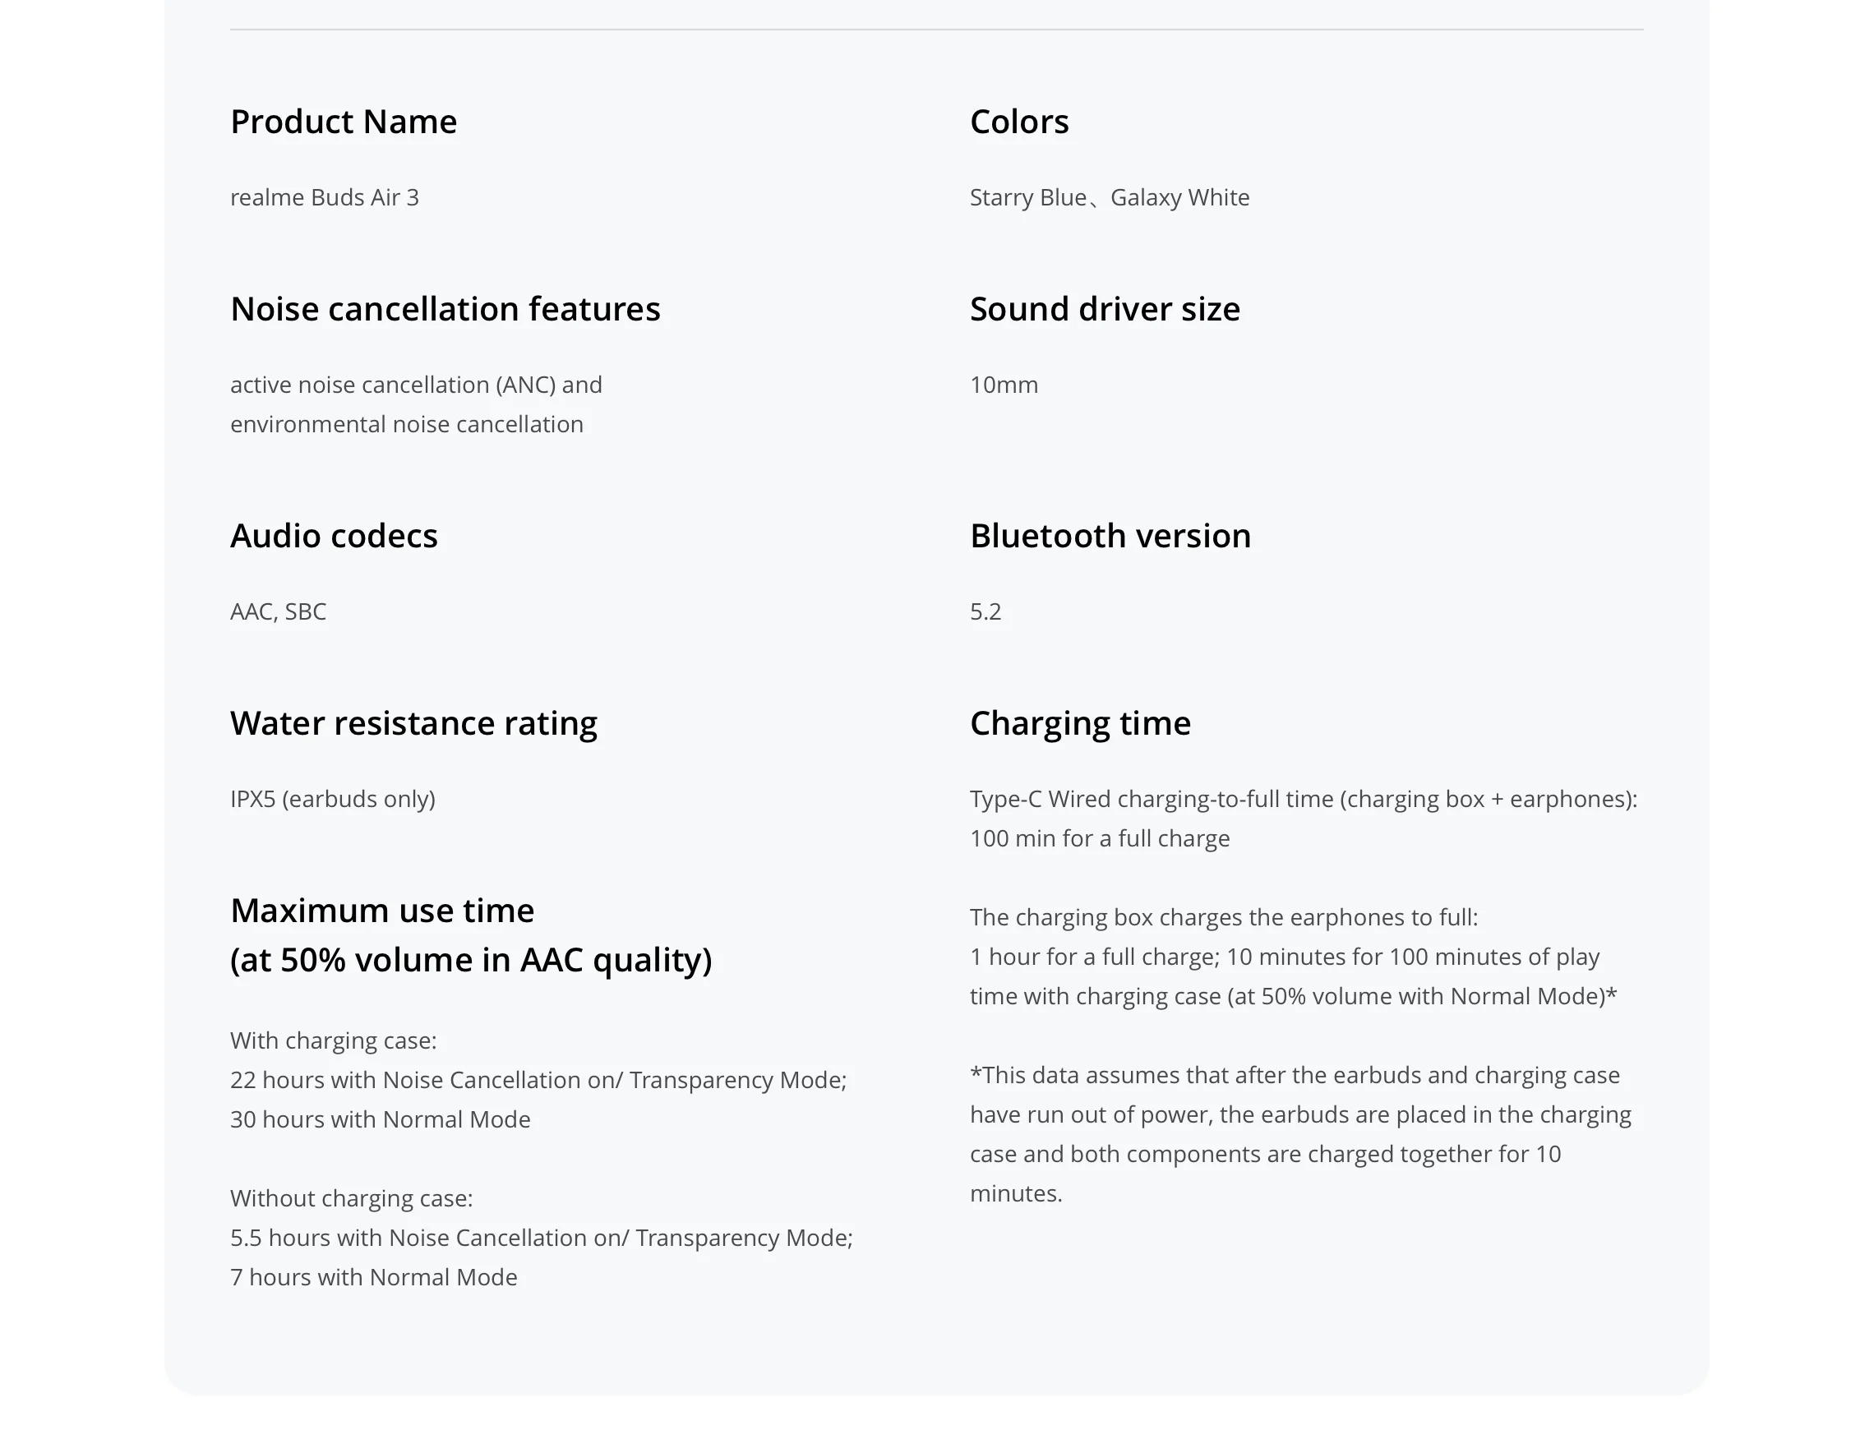Click the 5.2 Bluetooth version value
Screen dimensions: 1874x1430
985,612
